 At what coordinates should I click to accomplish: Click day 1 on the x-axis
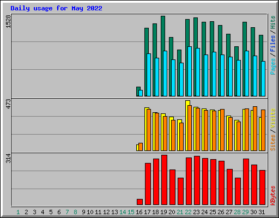click(18, 212)
